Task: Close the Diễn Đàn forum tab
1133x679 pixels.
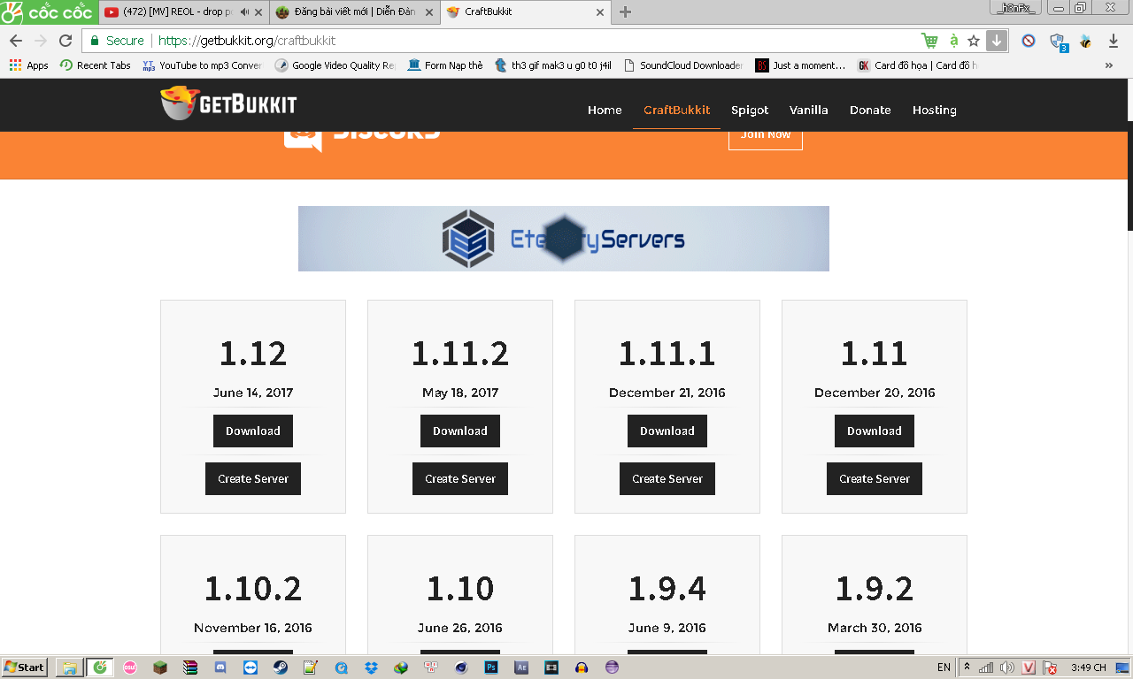Action: [429, 12]
